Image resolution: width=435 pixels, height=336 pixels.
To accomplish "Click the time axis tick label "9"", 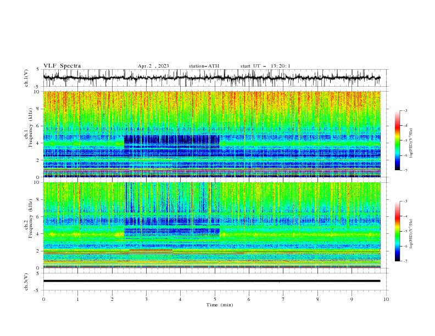I will 352,299.
